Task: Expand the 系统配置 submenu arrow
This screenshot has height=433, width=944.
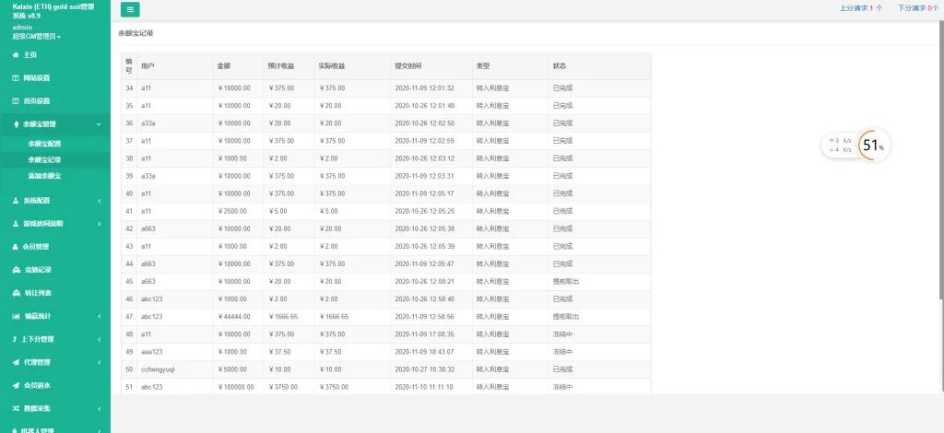Action: tap(99, 201)
